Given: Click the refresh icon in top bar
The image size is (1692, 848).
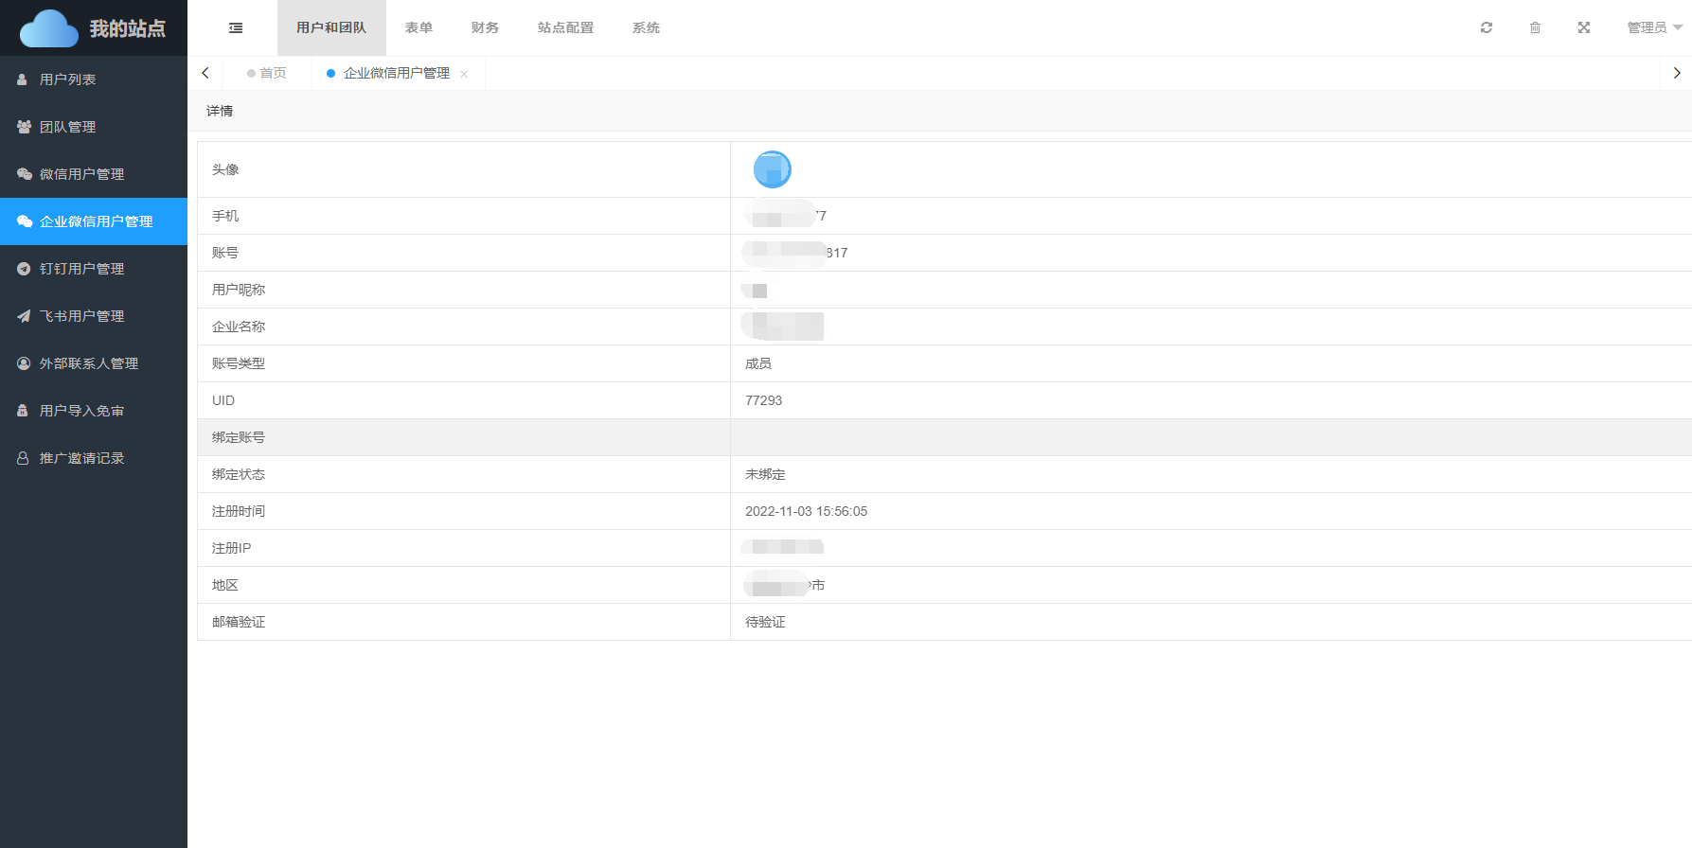Looking at the screenshot, I should [1487, 28].
